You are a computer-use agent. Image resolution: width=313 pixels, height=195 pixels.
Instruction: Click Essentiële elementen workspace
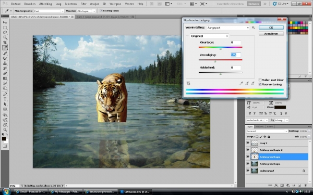tap(230, 4)
